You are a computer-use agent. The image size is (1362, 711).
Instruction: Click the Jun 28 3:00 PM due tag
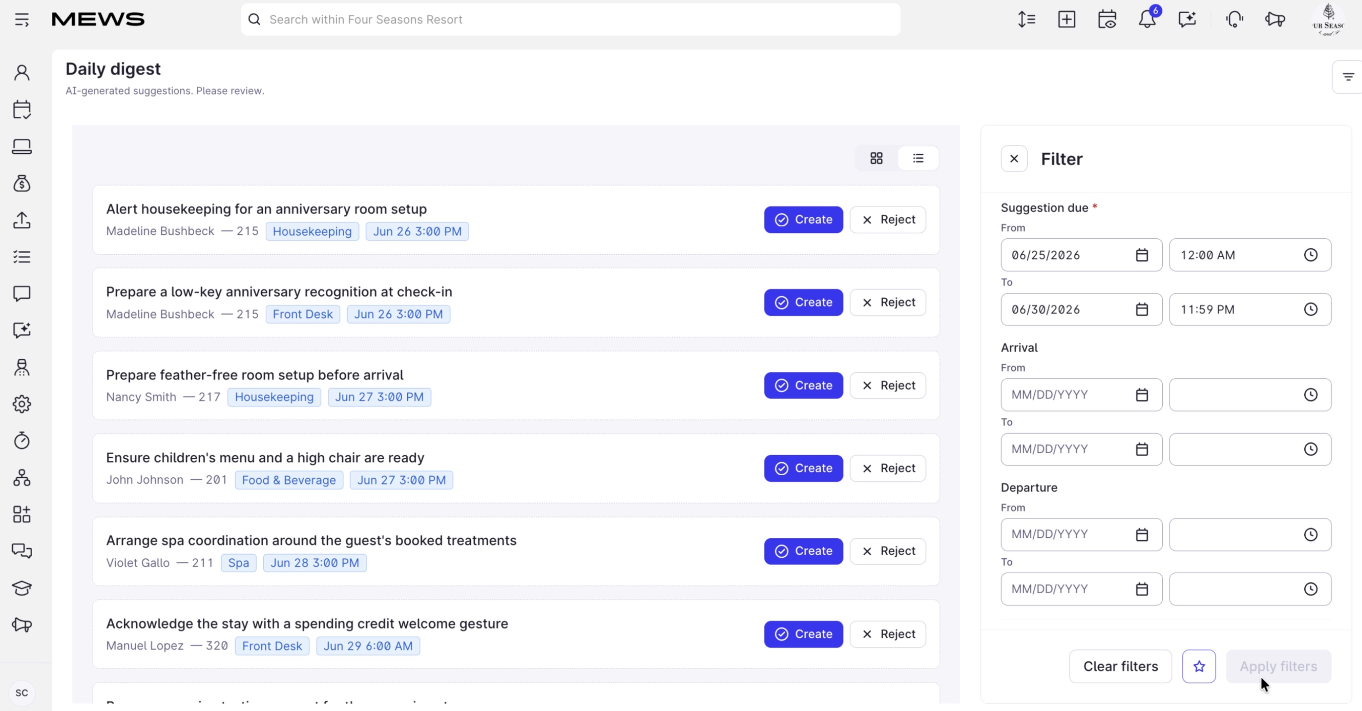[x=315, y=562]
